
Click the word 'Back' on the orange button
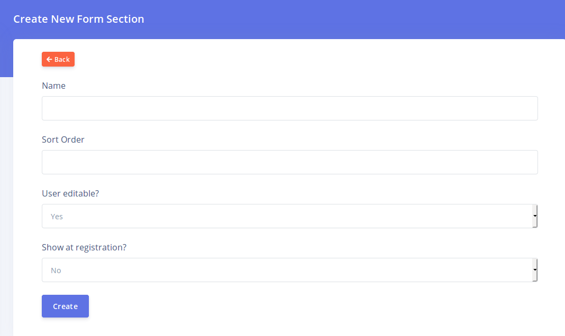pyautogui.click(x=62, y=60)
